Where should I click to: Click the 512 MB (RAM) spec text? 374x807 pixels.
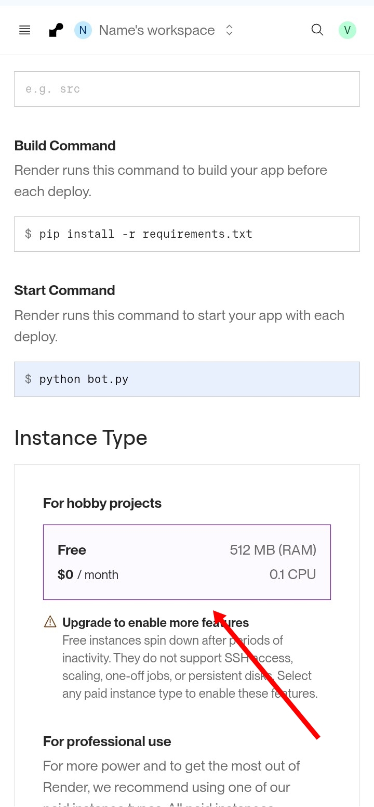point(273,550)
